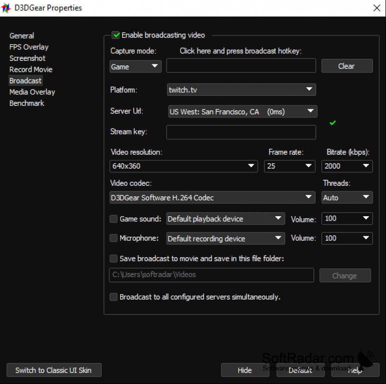Open the Media Overlay settings page
The image size is (386, 384).
point(32,92)
